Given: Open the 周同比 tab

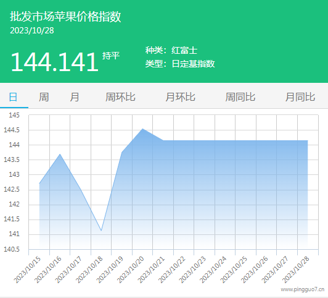Looking at the screenshot, I should (240, 97).
